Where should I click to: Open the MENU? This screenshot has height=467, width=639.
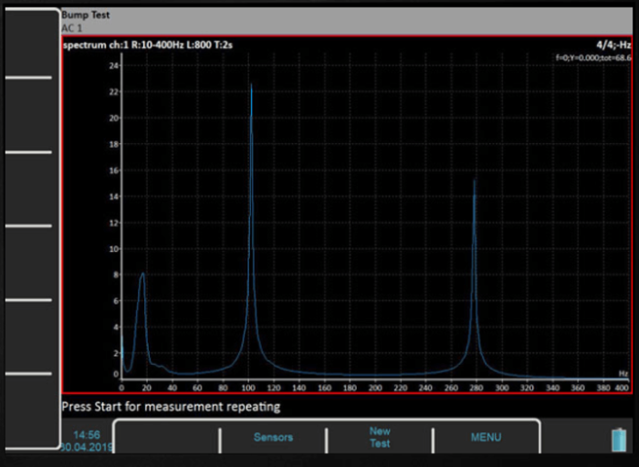coord(486,438)
